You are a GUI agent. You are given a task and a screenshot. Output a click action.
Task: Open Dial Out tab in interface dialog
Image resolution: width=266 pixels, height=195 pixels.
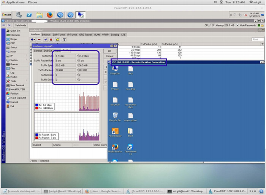tap(48, 51)
